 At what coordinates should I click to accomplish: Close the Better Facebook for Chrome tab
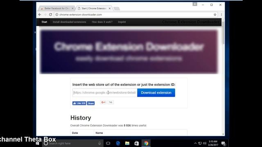(x=72, y=8)
